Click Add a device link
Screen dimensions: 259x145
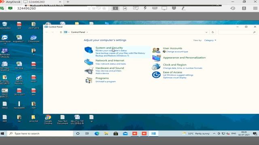coord(102,73)
